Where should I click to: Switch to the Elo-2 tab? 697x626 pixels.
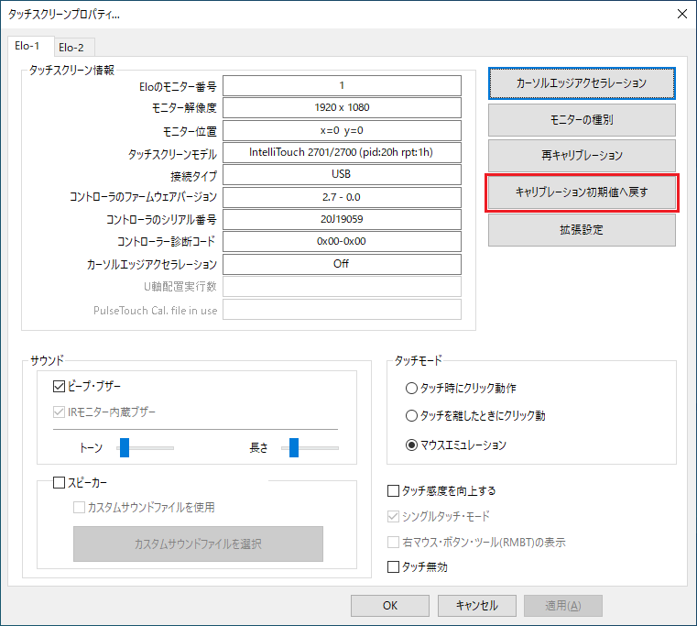click(71, 47)
